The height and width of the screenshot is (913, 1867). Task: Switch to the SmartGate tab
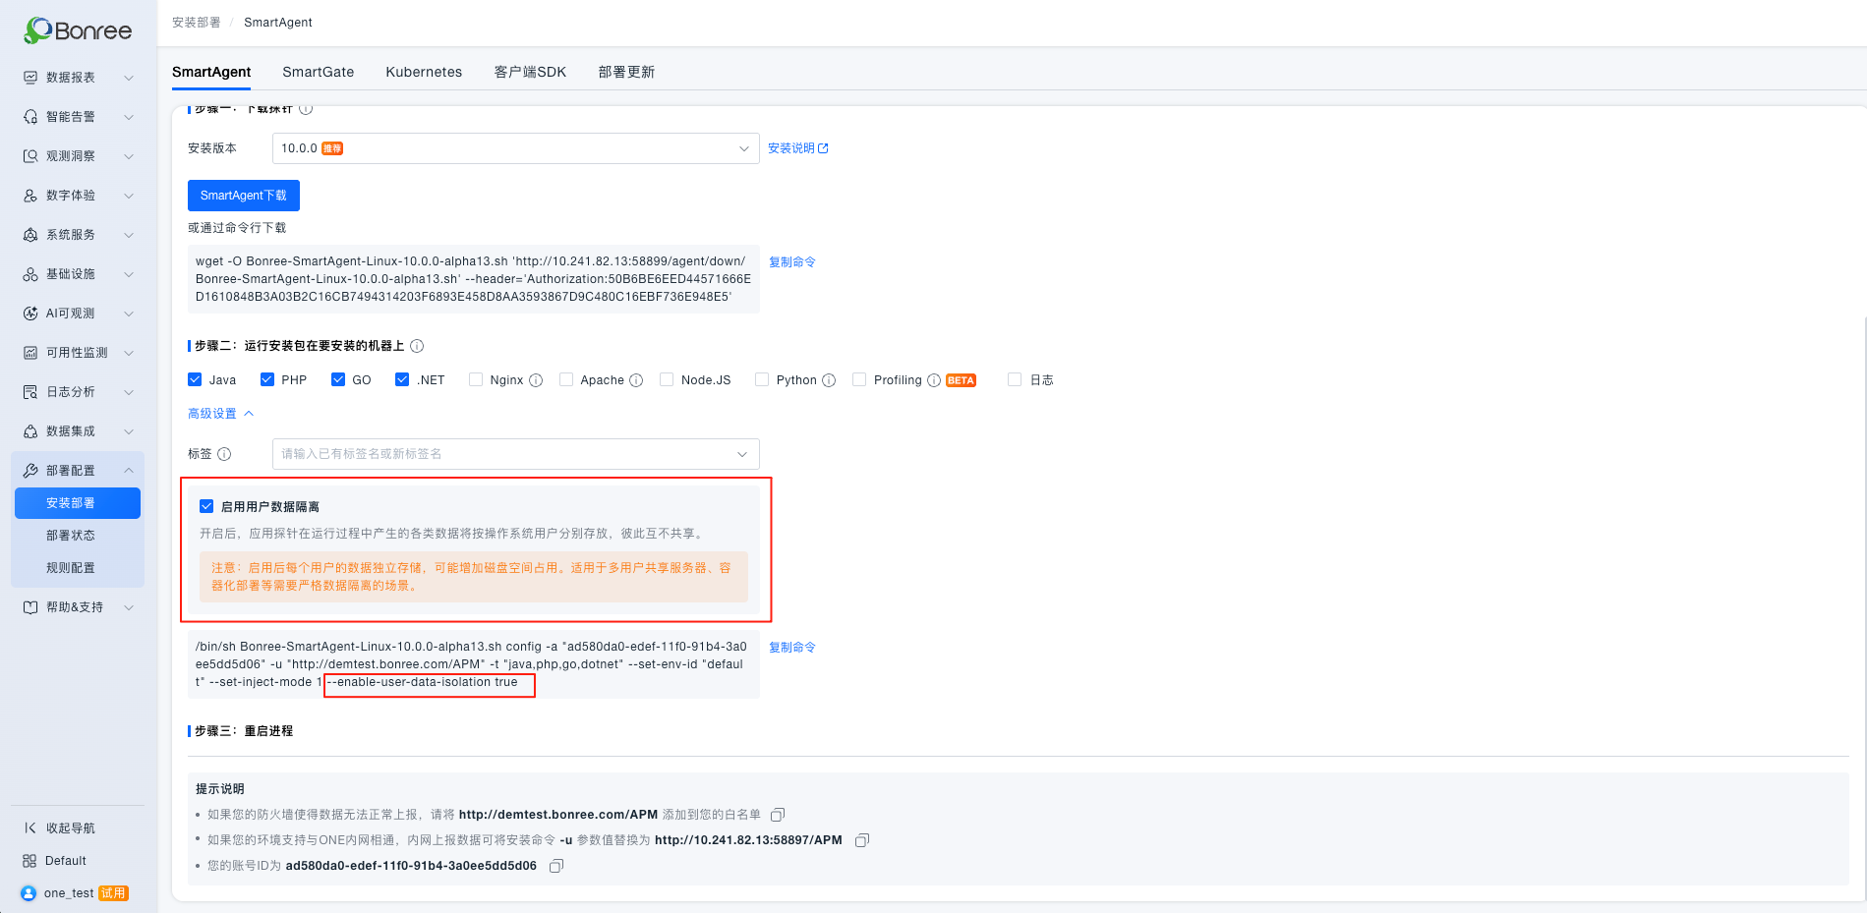coord(319,72)
